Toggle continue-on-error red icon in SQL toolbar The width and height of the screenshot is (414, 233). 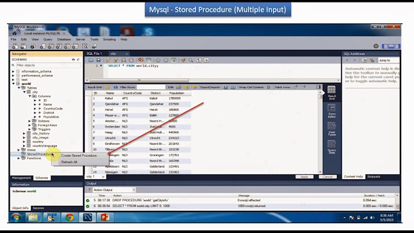141,60
